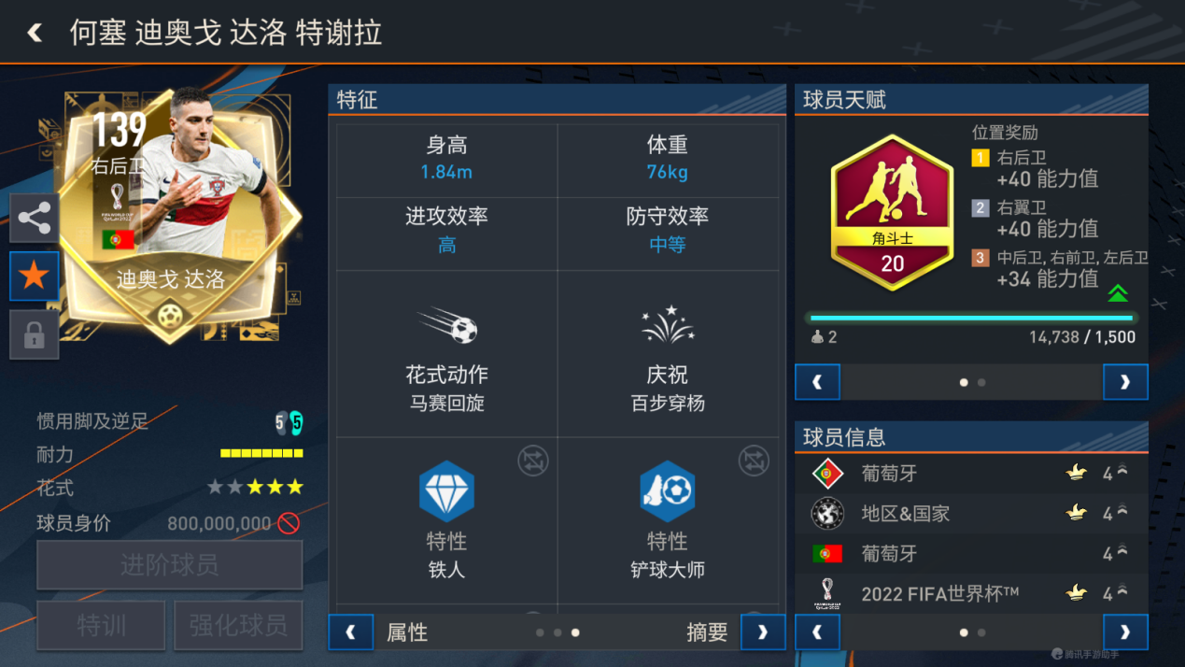
Task: Toggle the padlock lock icon
Action: [x=35, y=333]
